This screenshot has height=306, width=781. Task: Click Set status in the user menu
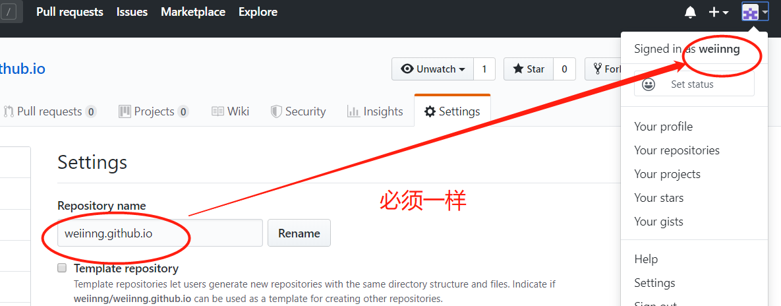click(694, 84)
